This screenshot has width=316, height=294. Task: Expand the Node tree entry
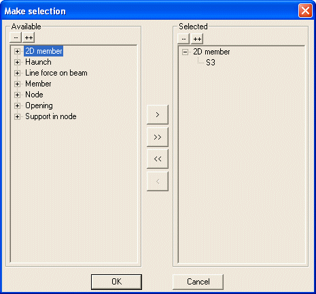coord(17,95)
